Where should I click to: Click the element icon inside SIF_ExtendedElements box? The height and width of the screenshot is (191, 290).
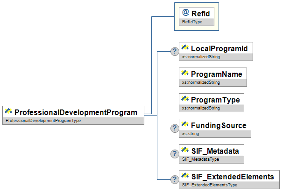click(185, 177)
